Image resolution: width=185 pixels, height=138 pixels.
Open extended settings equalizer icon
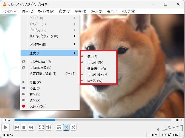49,127
